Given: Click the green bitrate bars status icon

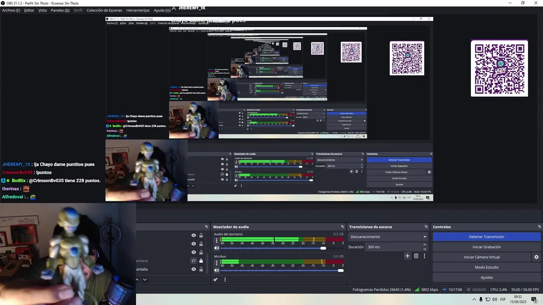Looking at the screenshot, I should (x=416, y=290).
